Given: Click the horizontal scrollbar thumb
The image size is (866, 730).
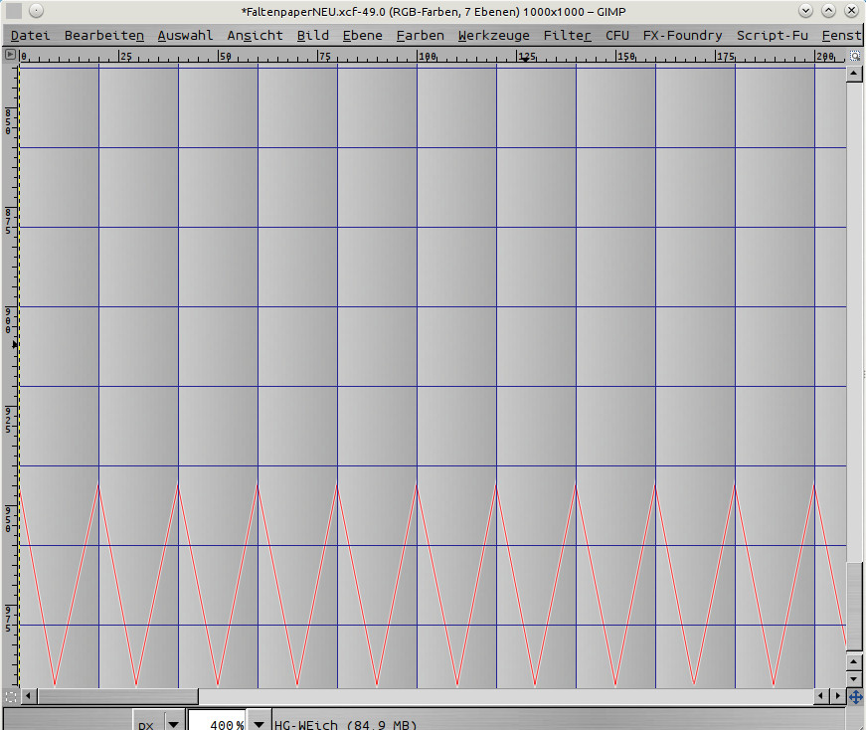Looking at the screenshot, I should tap(117, 696).
